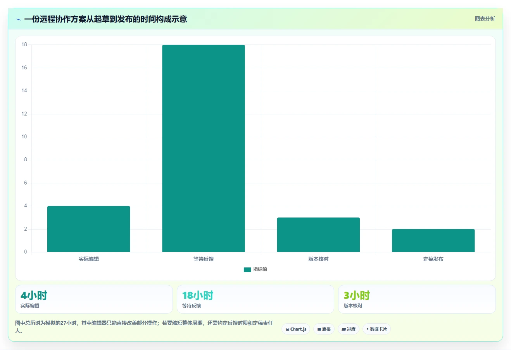Screen dimensions: 511x350
Task: Click the 定稿发布 bar in the chart
Action: (433, 241)
